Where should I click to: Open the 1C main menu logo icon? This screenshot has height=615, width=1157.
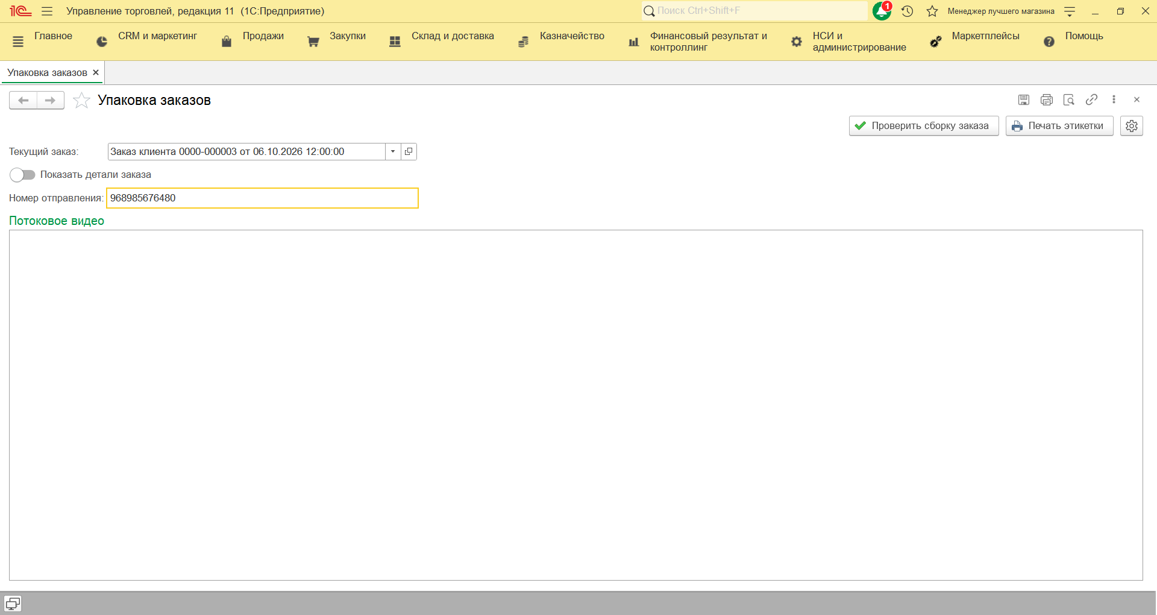pos(20,11)
